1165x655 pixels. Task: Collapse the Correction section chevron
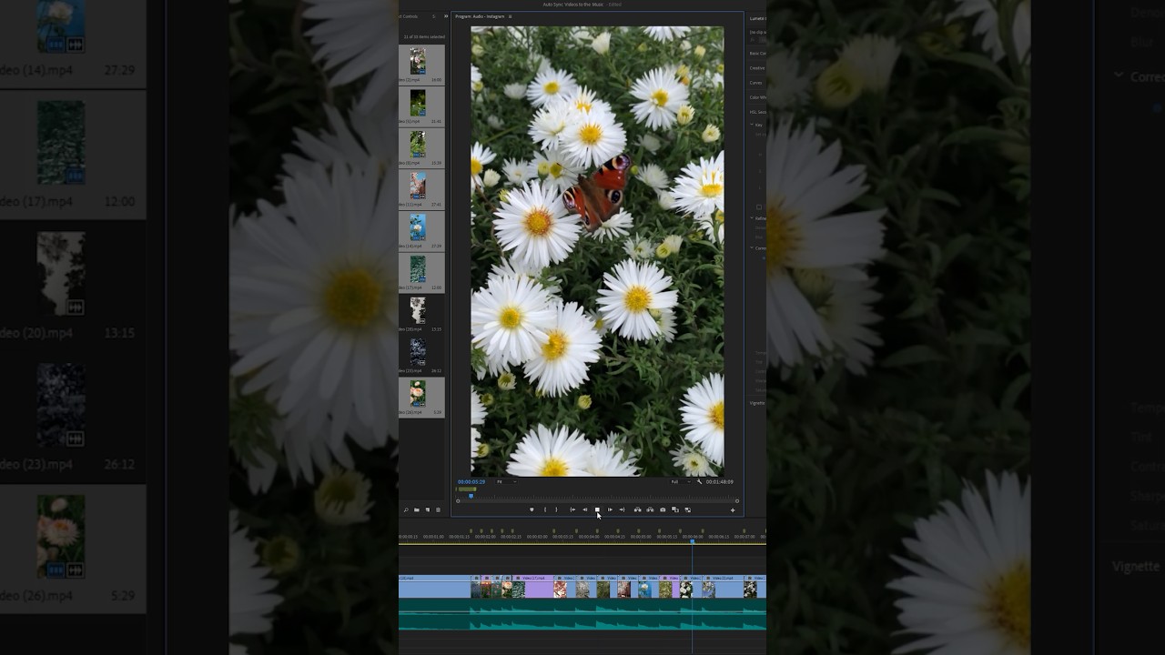point(752,247)
